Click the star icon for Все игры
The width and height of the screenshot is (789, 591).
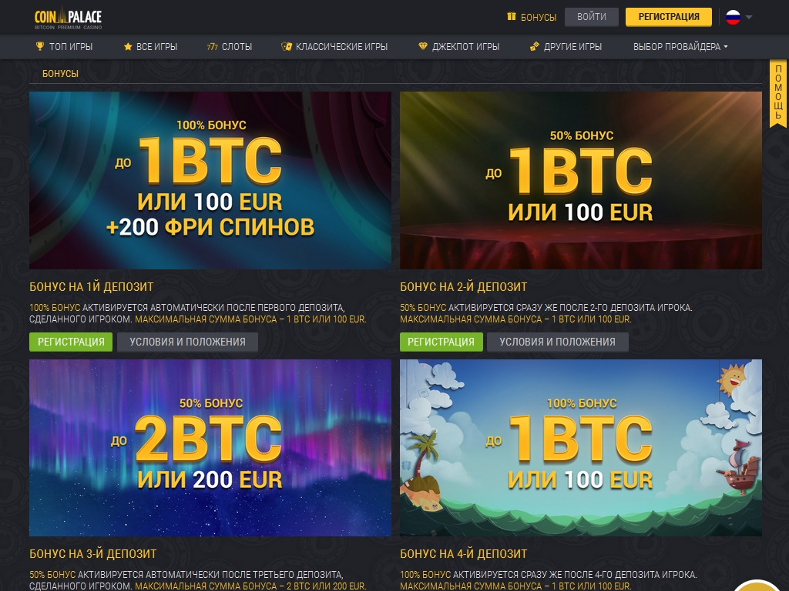click(128, 47)
